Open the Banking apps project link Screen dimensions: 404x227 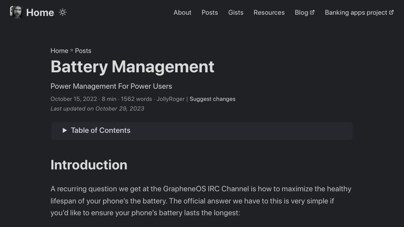tap(359, 12)
